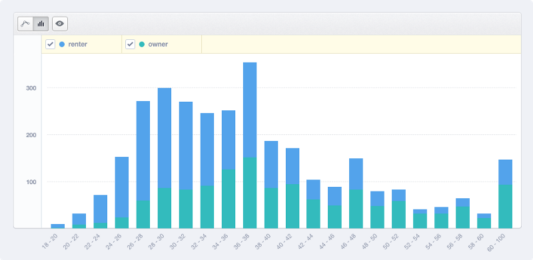Uncheck the owner series checkbox
Screen dimensions: 533x260
point(130,44)
